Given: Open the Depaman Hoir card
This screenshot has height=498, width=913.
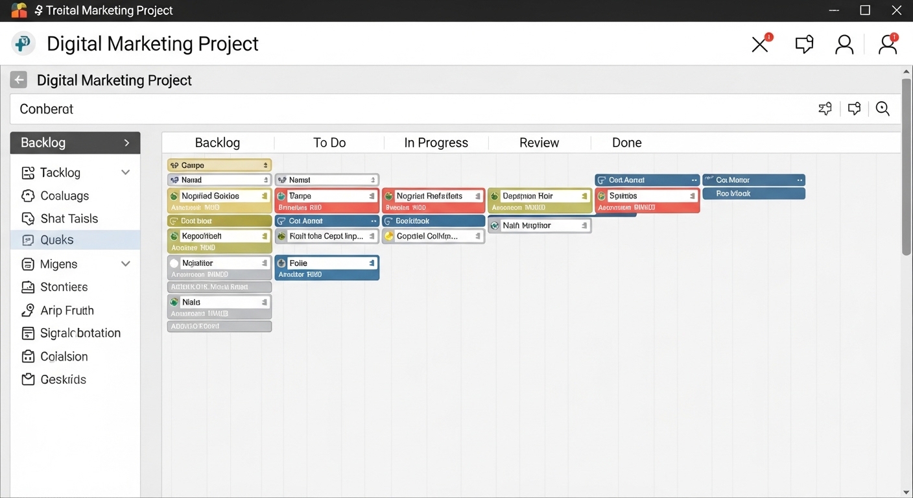Looking at the screenshot, I should pos(539,201).
